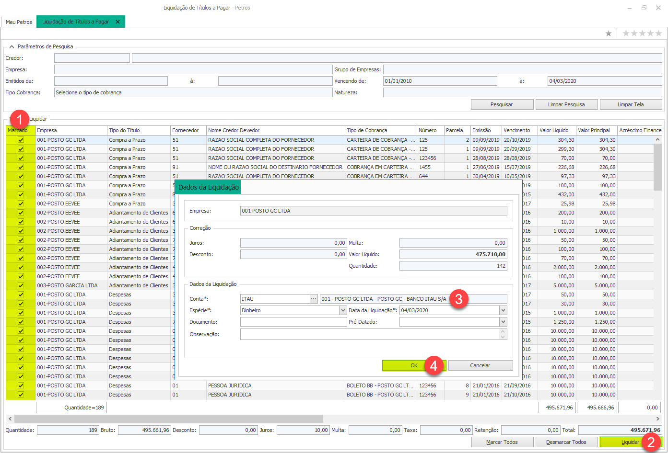Uncheck the row with Número 125 Parcela 2
Screen dimensions: 668x453
(21, 140)
